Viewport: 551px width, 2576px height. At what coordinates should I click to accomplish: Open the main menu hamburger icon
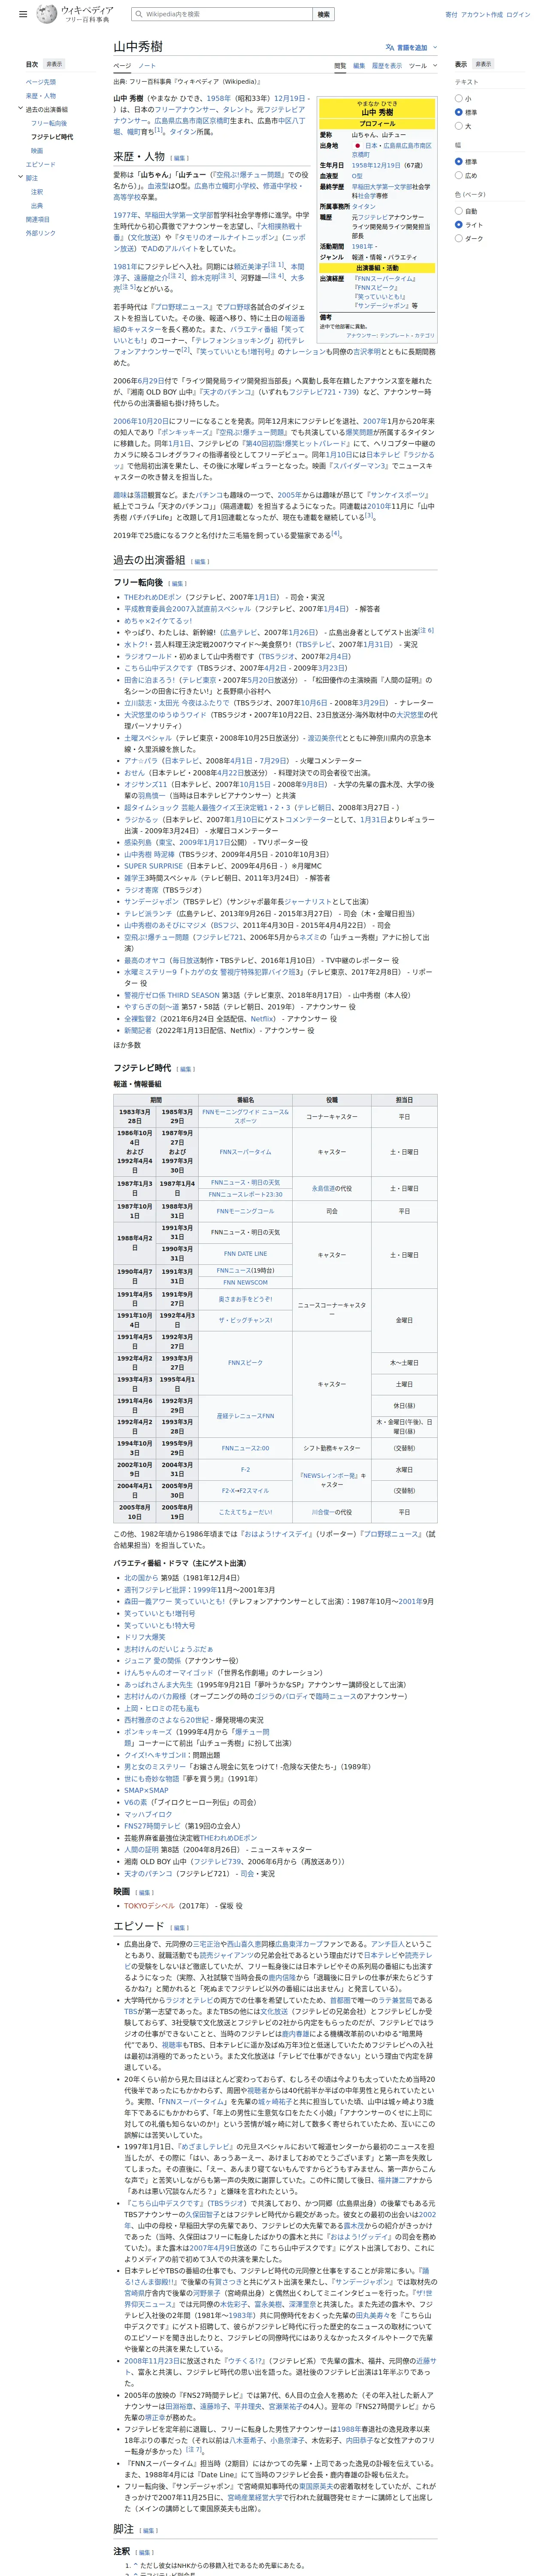coord(23,15)
